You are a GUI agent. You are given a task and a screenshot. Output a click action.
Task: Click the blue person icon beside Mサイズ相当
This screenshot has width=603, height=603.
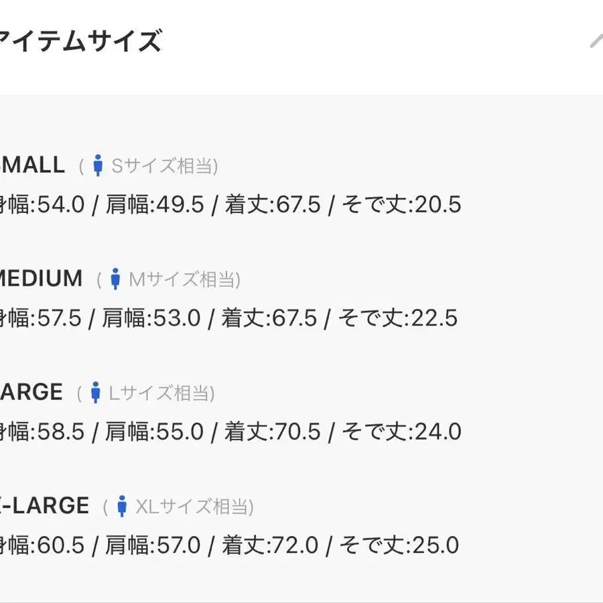[x=115, y=279]
